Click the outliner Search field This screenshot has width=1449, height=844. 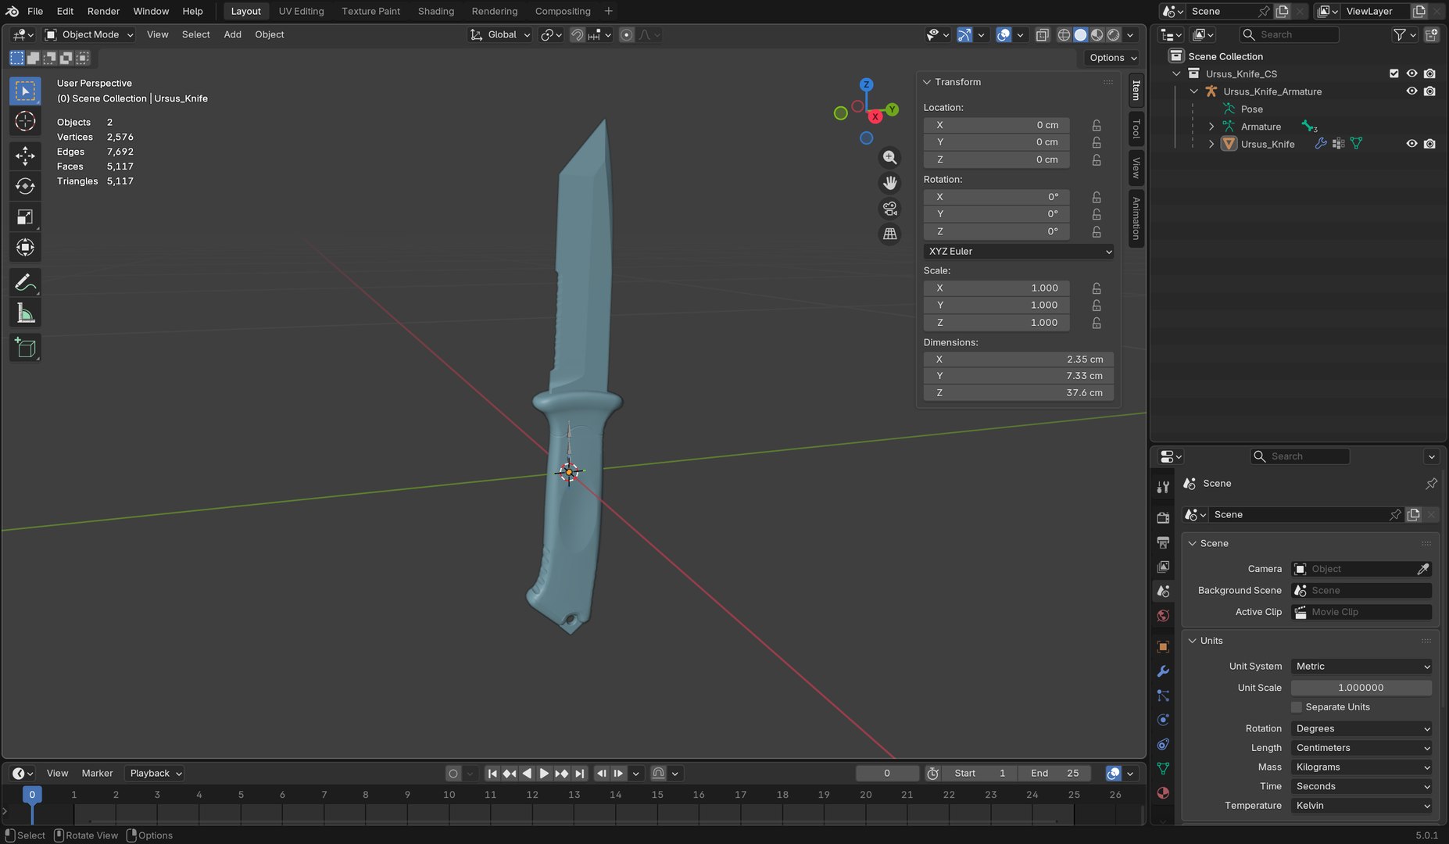(x=1290, y=34)
